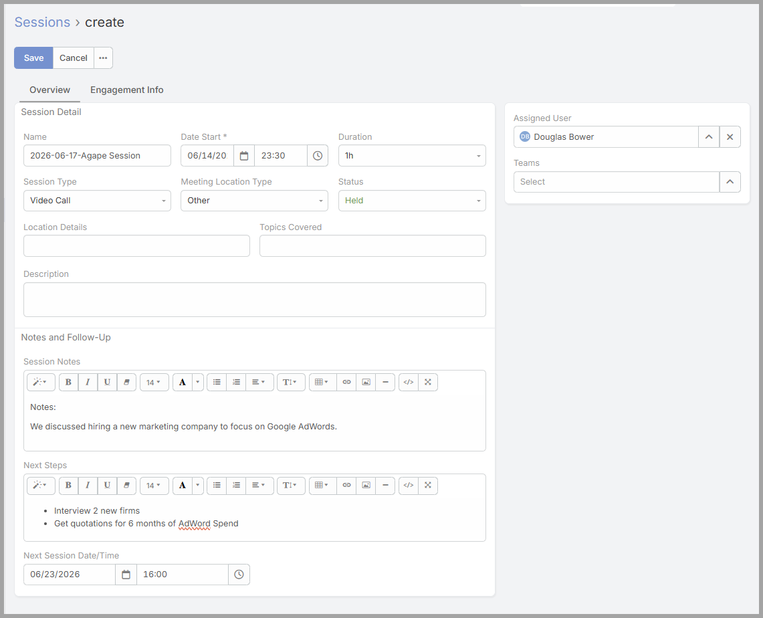
Task: Switch to the Engagement Info tab
Action: (x=126, y=90)
